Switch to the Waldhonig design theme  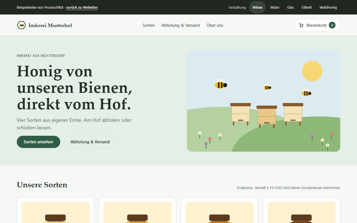(328, 7)
